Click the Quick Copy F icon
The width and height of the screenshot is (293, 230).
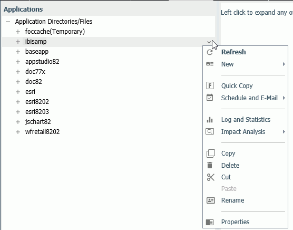click(210, 85)
